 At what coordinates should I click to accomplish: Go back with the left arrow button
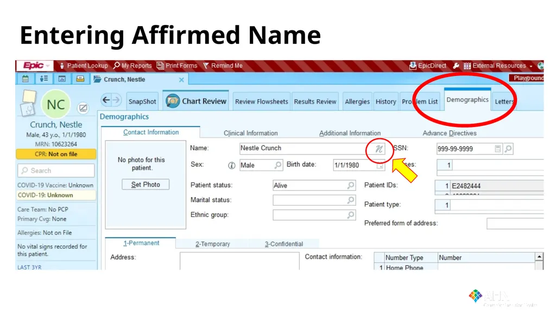106,100
